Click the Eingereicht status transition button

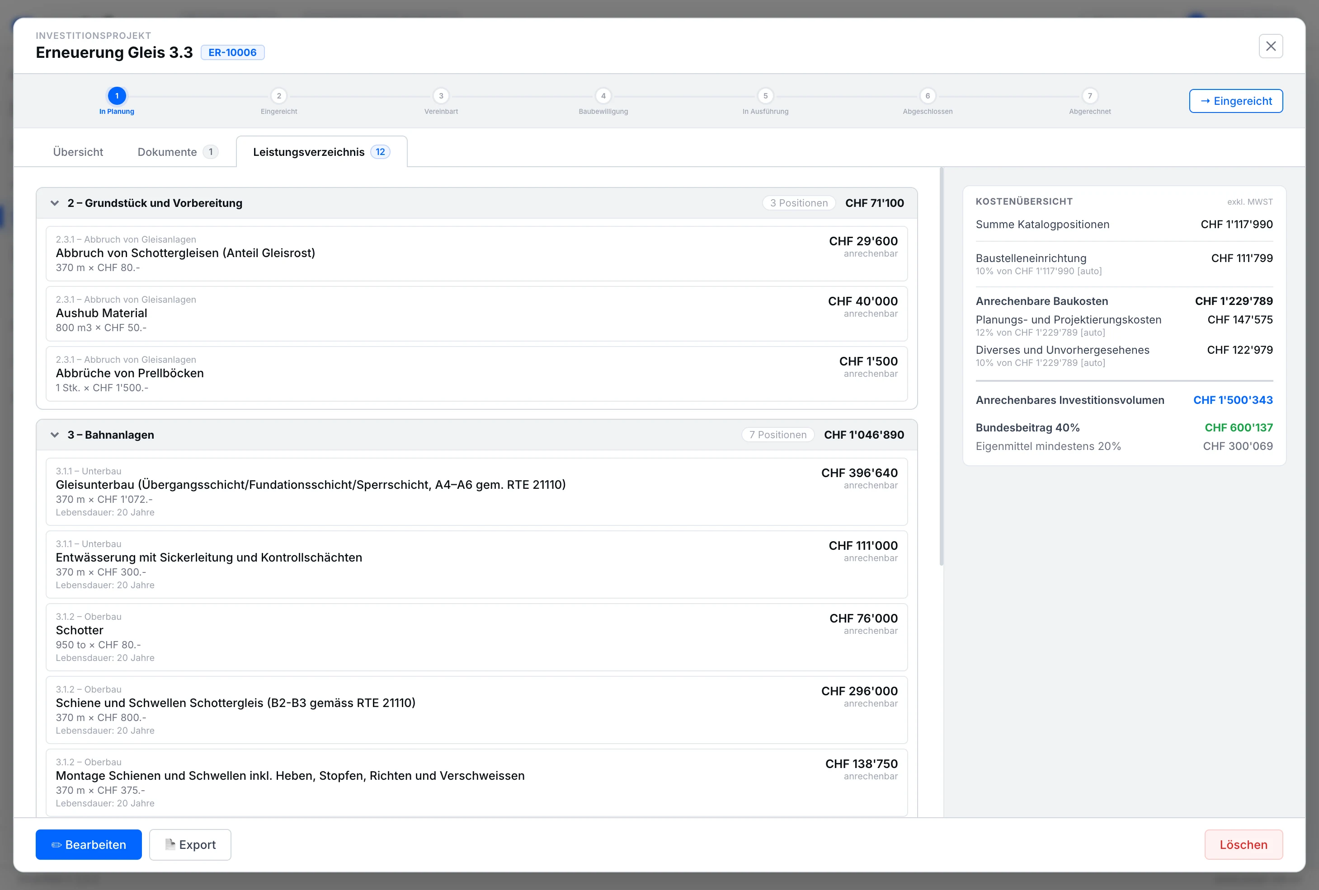click(1235, 101)
